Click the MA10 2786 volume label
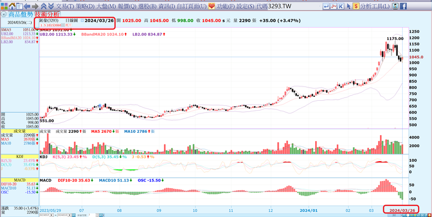The image size is (432, 217). [x=140, y=132]
